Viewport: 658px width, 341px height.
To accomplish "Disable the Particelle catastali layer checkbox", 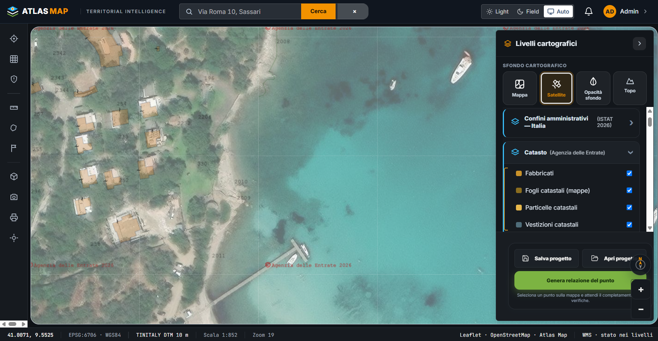I will pyautogui.click(x=629, y=207).
